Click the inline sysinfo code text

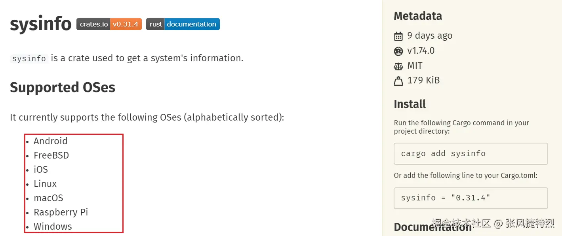[29, 59]
